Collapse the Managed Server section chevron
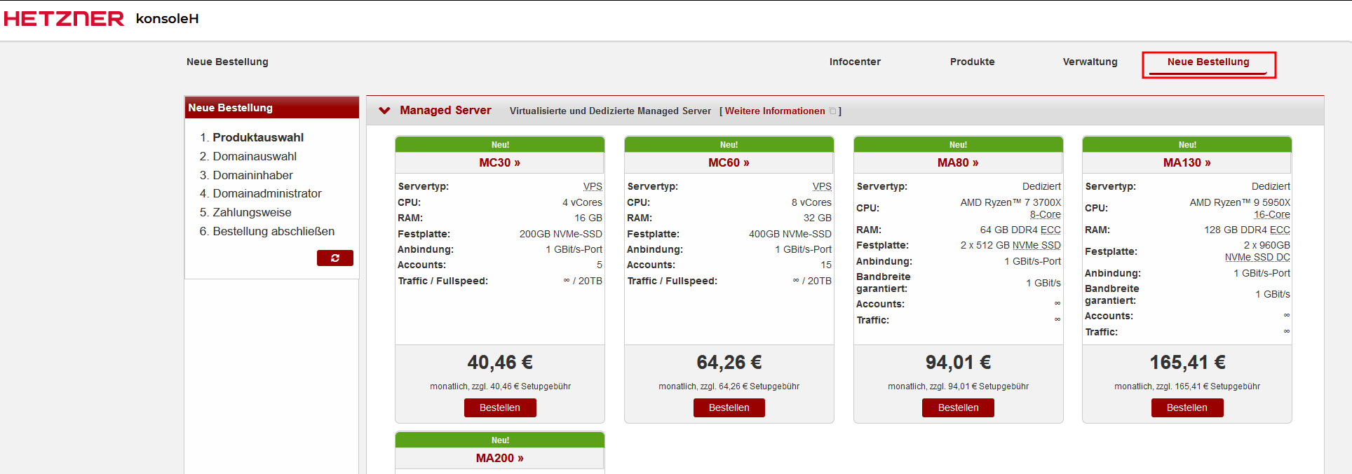1352x474 pixels. pos(384,111)
